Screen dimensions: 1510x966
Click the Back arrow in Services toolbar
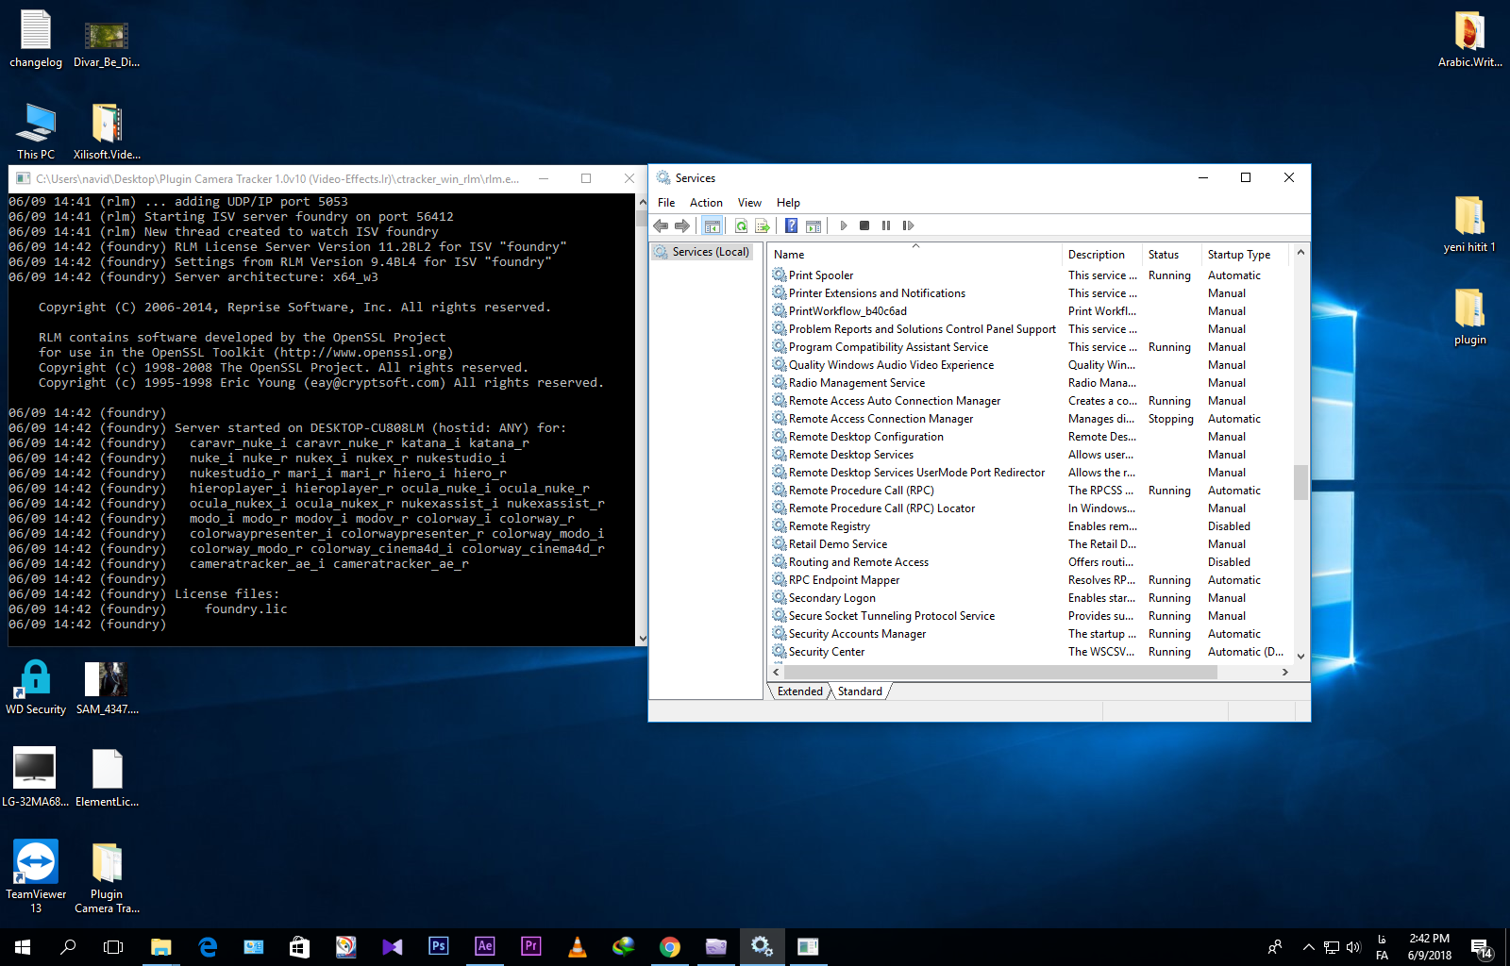(x=661, y=225)
